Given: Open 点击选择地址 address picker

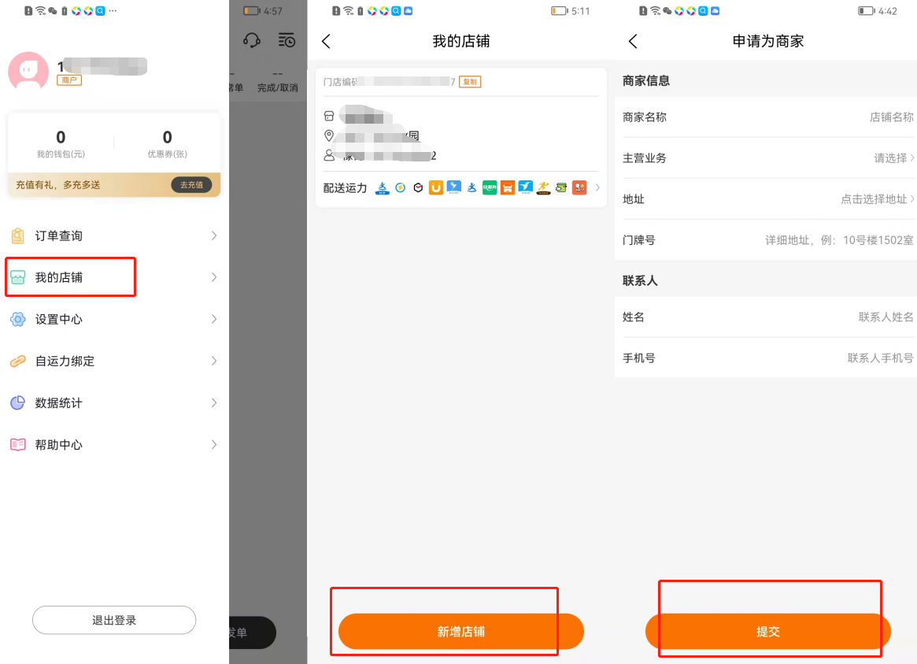Looking at the screenshot, I should 877,199.
